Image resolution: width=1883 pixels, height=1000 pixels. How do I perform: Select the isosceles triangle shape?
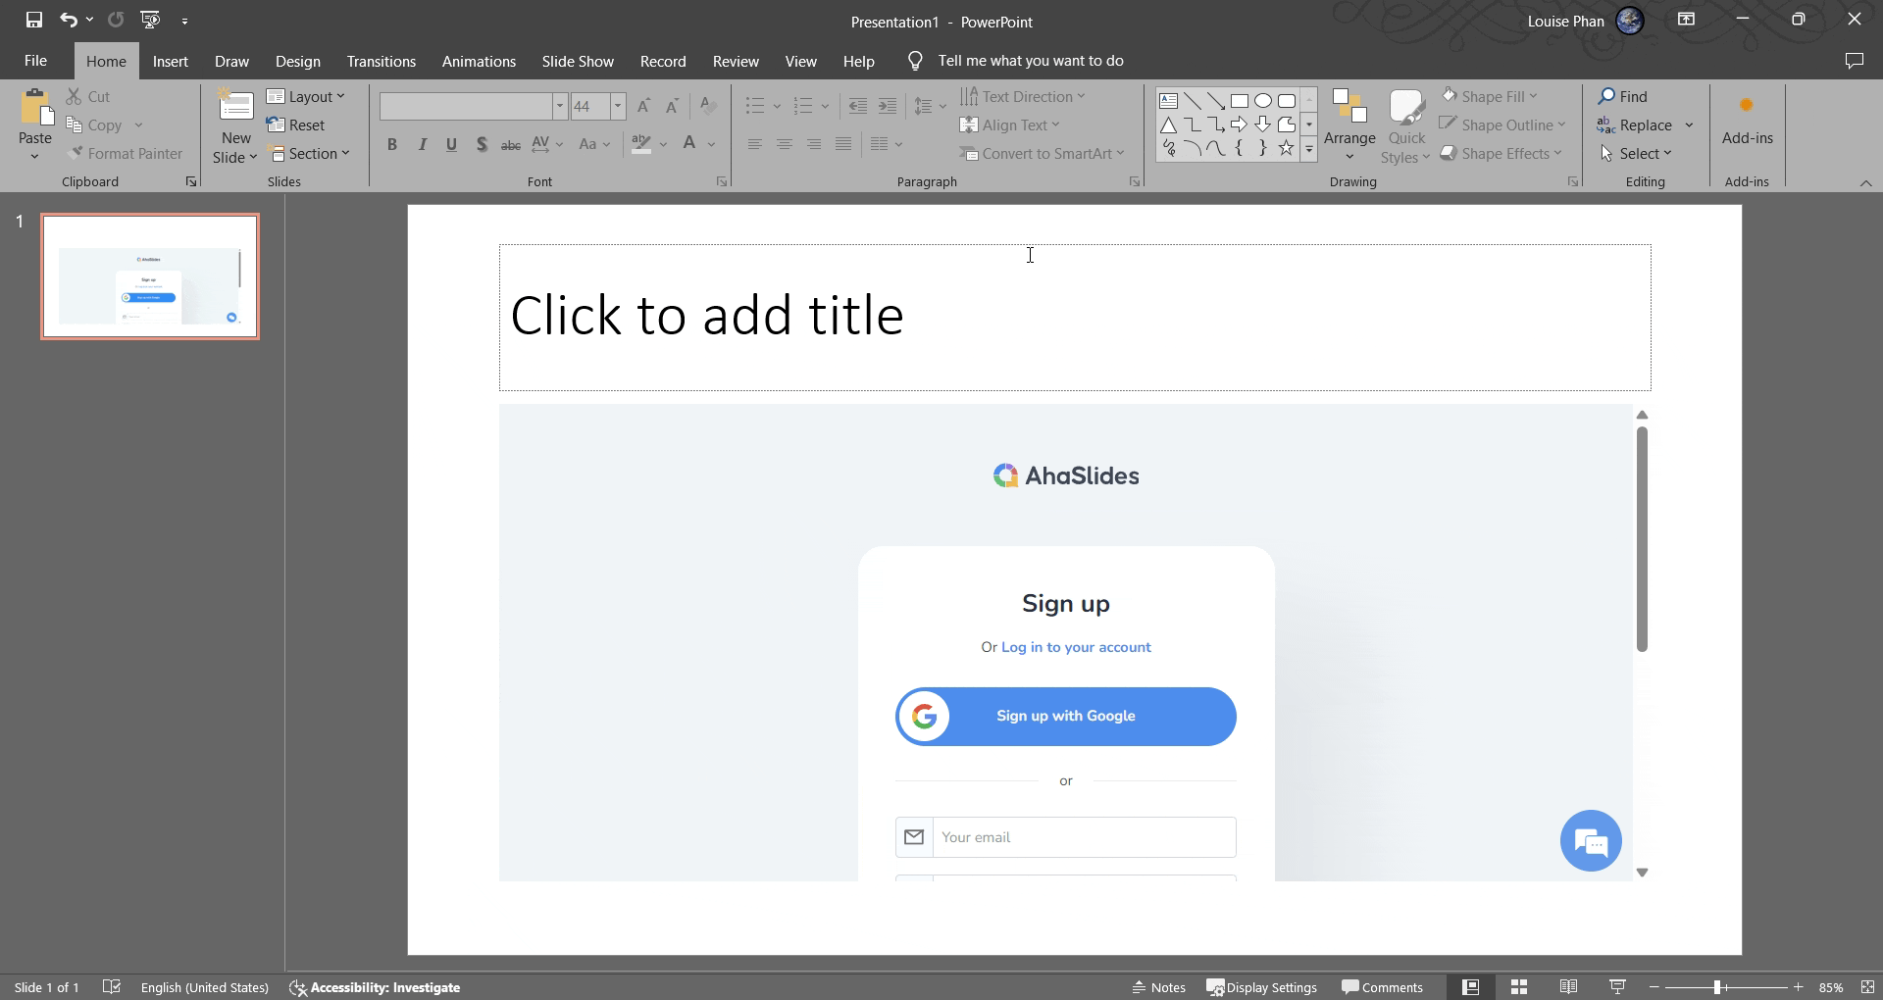[1168, 125]
